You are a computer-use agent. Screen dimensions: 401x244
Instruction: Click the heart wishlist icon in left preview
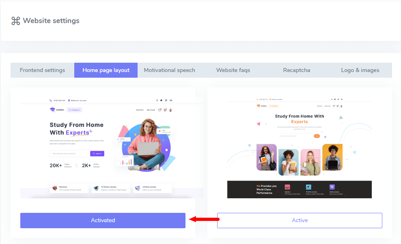(160, 110)
